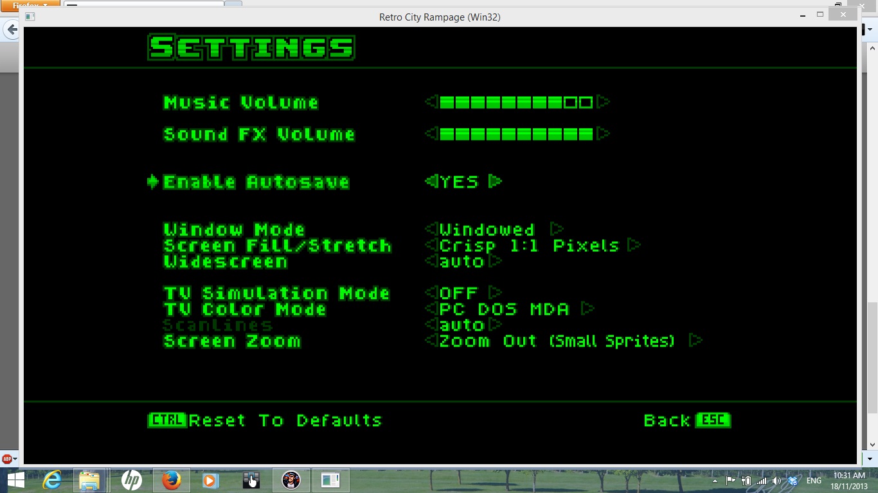This screenshot has height=493, width=878.
Task: Select the Enable Autosave setting label
Action: pyautogui.click(x=256, y=182)
